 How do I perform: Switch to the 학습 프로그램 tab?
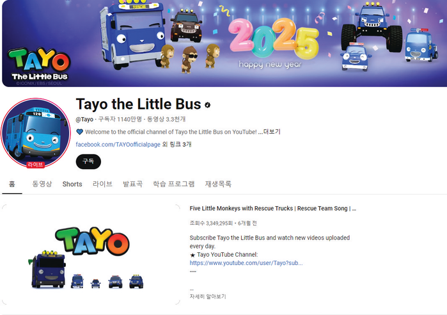click(x=173, y=184)
